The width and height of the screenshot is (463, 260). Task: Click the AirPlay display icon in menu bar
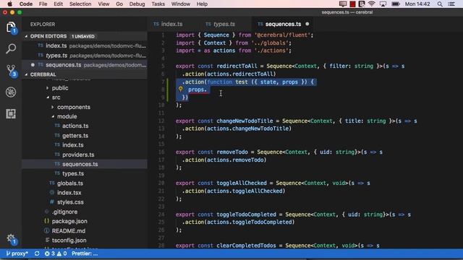[383, 4]
